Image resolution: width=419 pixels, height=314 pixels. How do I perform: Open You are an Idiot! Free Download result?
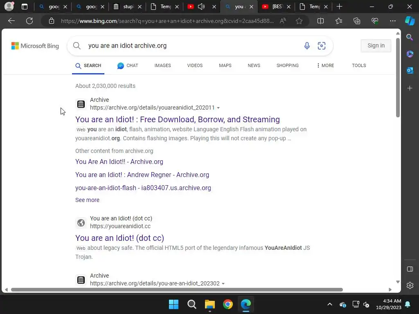pos(178,119)
